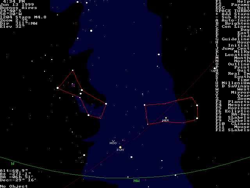Click J Jump Cent command

point(233,49)
